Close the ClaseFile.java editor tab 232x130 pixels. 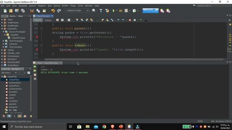pyautogui.click(x=52, y=16)
